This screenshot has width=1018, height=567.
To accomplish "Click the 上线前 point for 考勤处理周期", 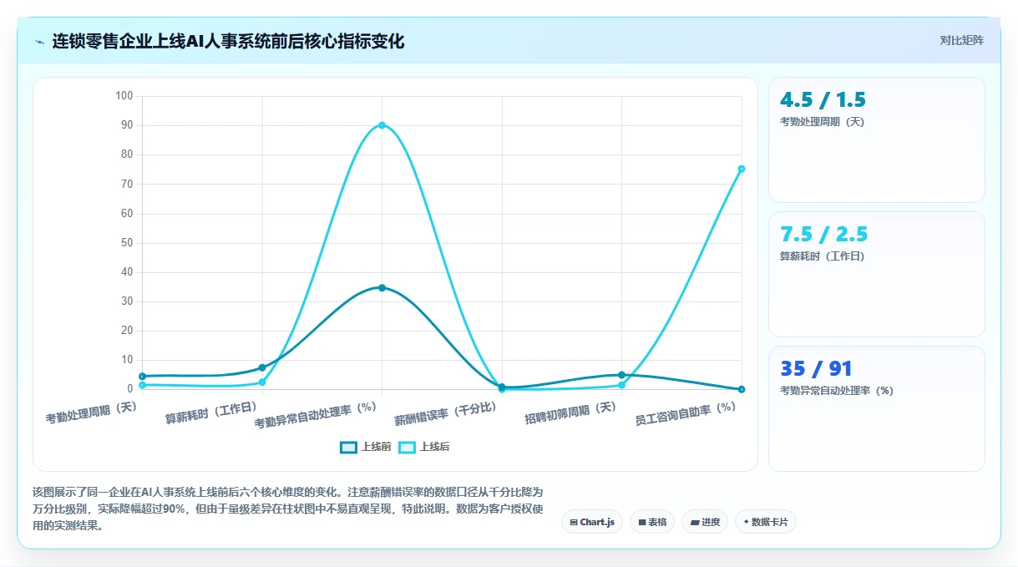I will pos(143,377).
